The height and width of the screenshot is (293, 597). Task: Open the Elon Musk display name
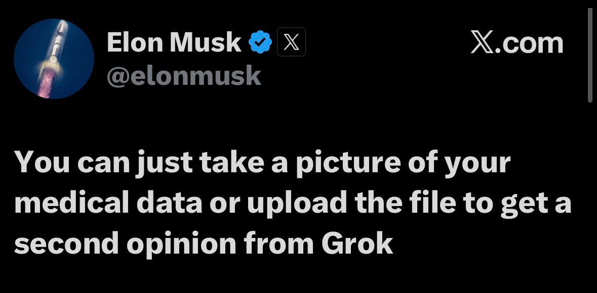[174, 42]
